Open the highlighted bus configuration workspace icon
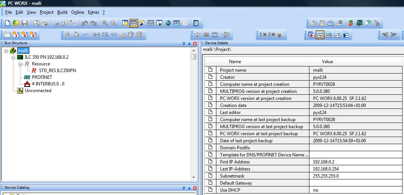The height and width of the screenshot is (195, 404). click(x=320, y=35)
